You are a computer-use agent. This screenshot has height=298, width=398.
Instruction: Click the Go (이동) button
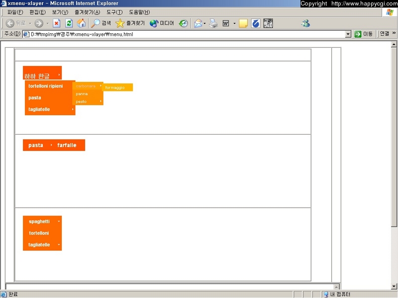tap(364, 34)
